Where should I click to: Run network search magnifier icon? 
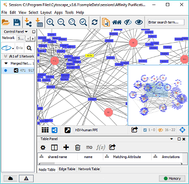point(29,48)
